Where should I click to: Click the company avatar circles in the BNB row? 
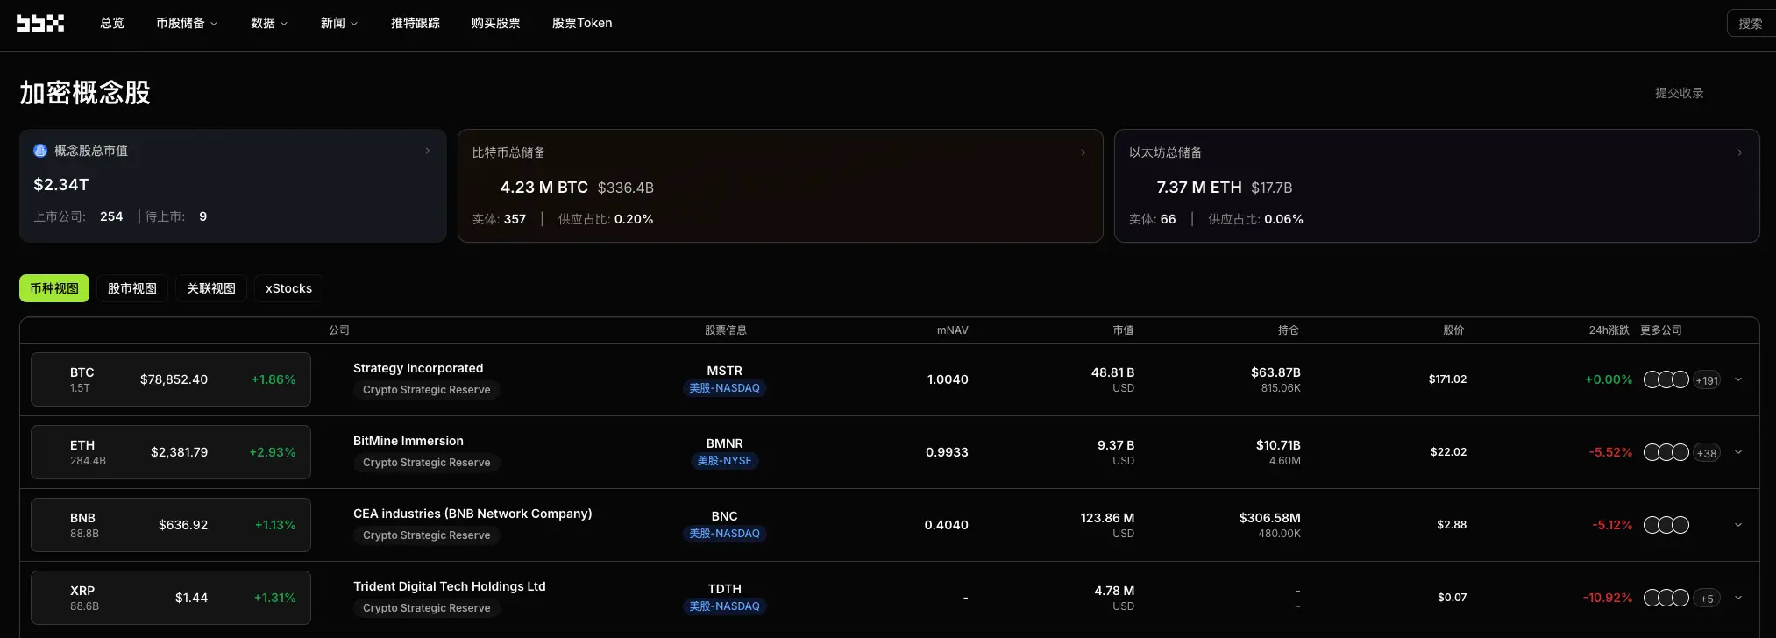1666,524
